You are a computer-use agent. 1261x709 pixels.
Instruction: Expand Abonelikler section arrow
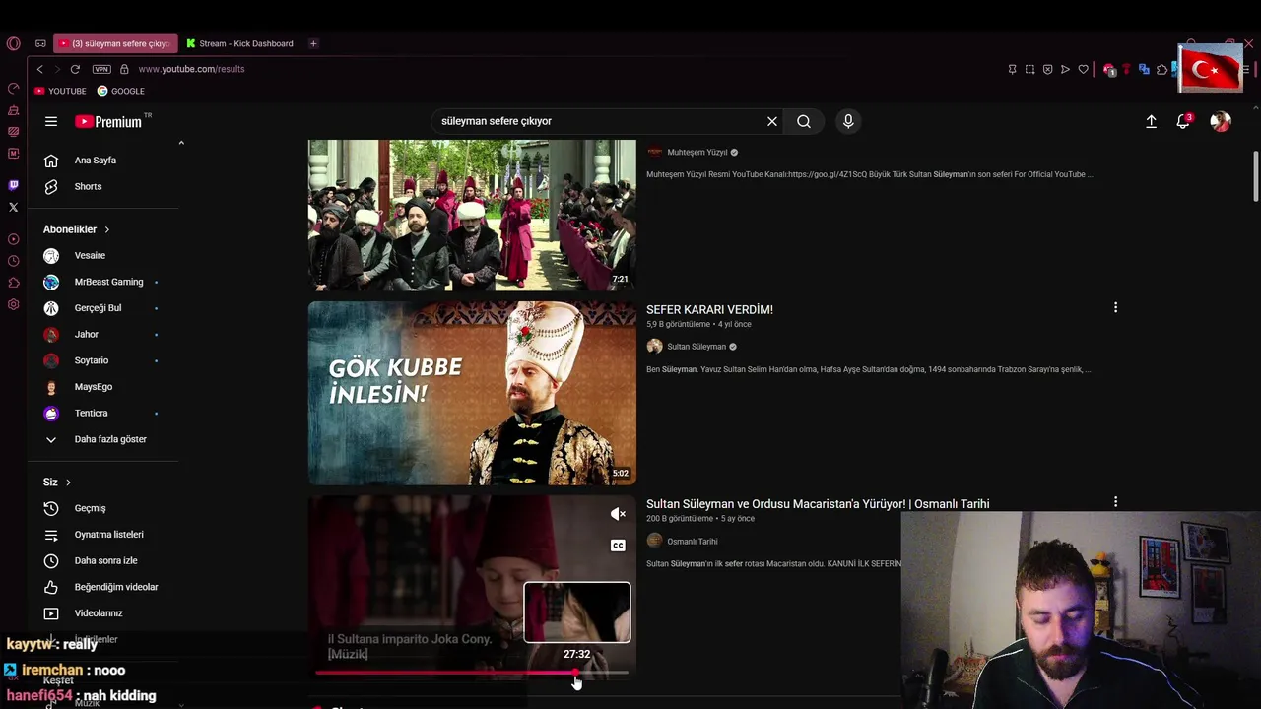click(x=106, y=229)
